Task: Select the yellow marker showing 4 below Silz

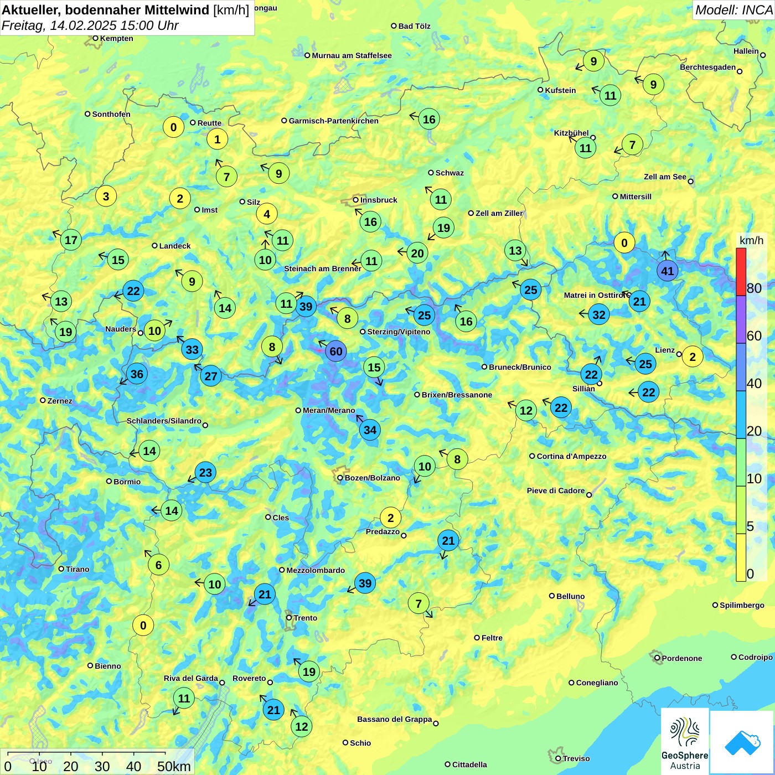Action: pyautogui.click(x=267, y=214)
